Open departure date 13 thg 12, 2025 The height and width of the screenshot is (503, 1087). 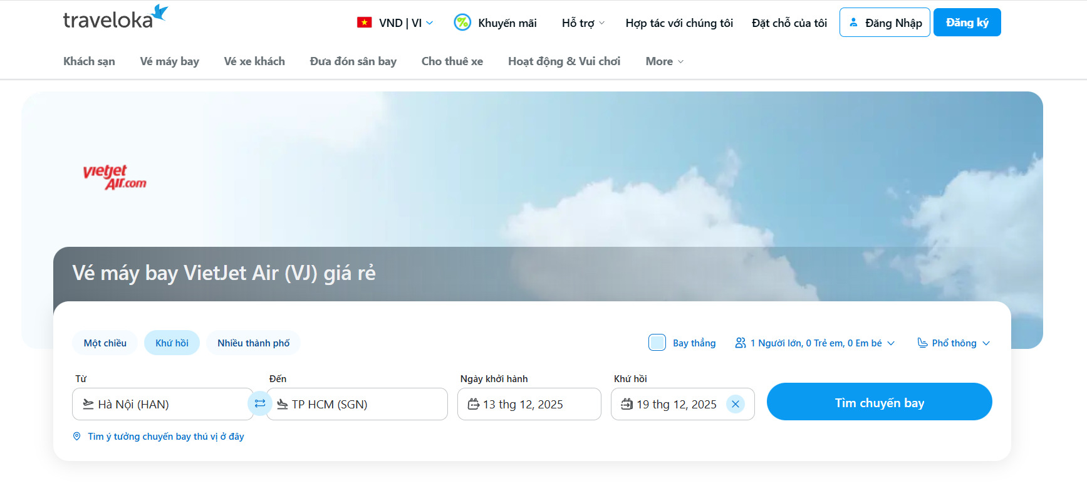coord(529,404)
